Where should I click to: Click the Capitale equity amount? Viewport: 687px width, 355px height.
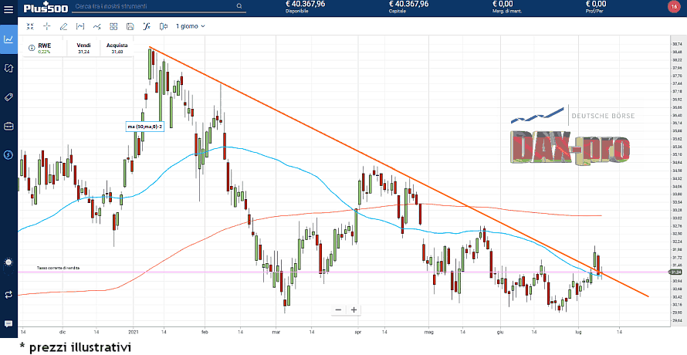408,4
